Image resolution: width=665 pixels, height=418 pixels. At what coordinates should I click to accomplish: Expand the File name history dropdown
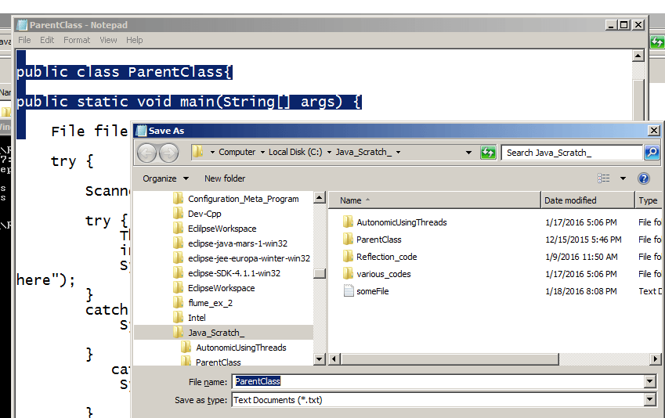click(649, 381)
